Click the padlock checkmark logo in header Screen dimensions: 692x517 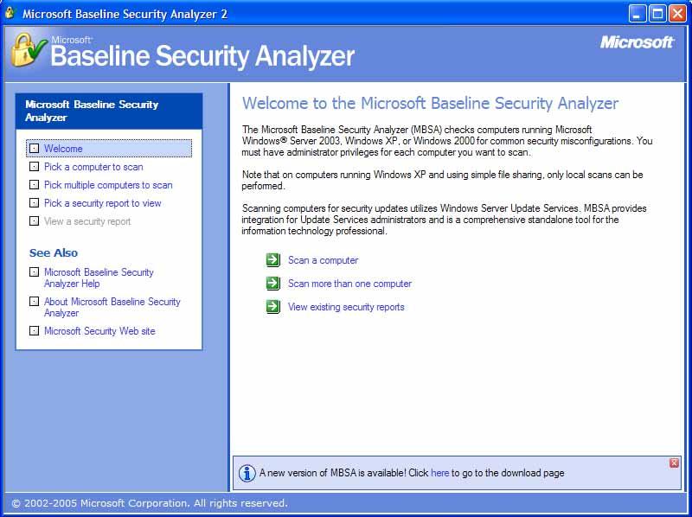tap(29, 51)
